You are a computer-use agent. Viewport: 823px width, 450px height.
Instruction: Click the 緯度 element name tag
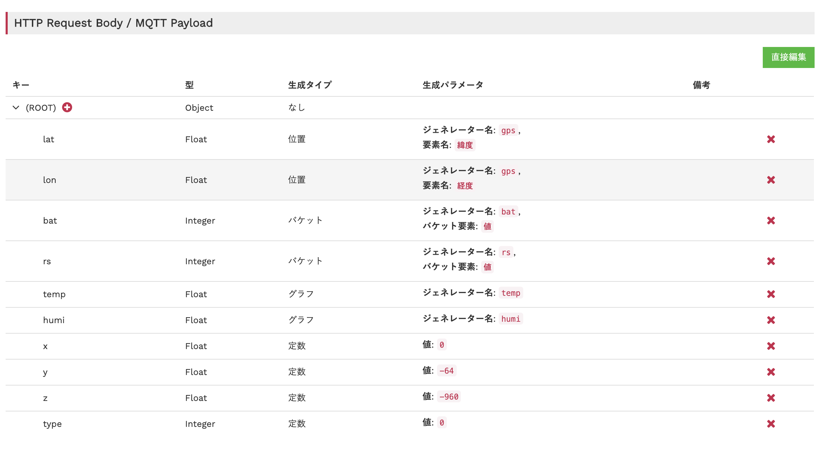click(465, 145)
